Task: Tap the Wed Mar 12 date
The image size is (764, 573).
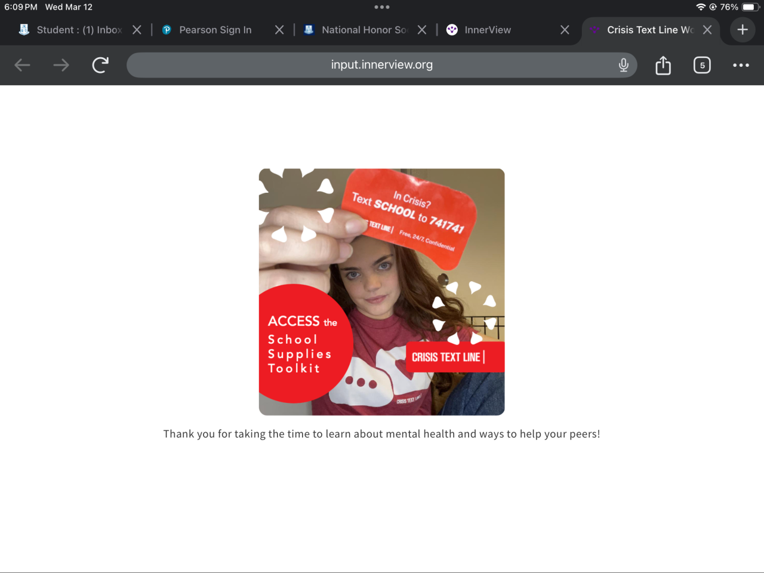Action: [x=69, y=7]
